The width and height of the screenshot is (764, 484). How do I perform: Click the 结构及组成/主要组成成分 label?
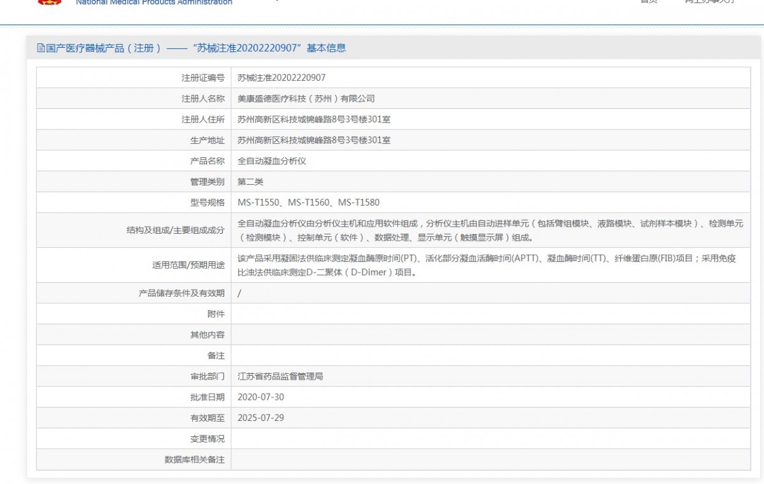(176, 231)
